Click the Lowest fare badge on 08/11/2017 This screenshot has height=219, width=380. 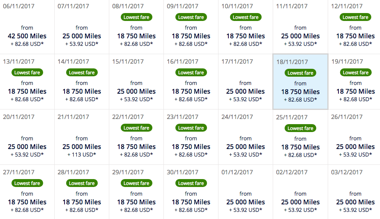pyautogui.click(x=136, y=17)
